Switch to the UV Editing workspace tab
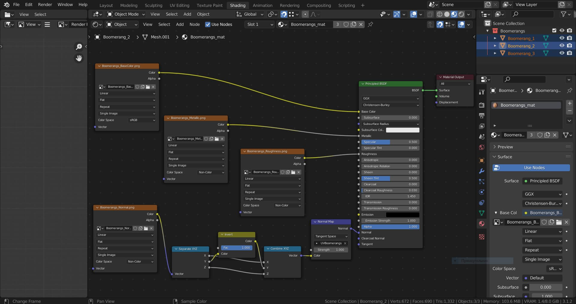576x304 pixels. pos(179,5)
